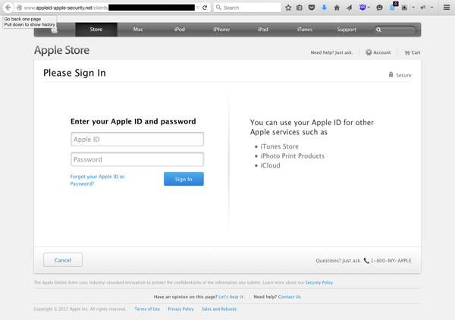Go to the Firefox home page icon
455x320 pixels.
coord(337,8)
